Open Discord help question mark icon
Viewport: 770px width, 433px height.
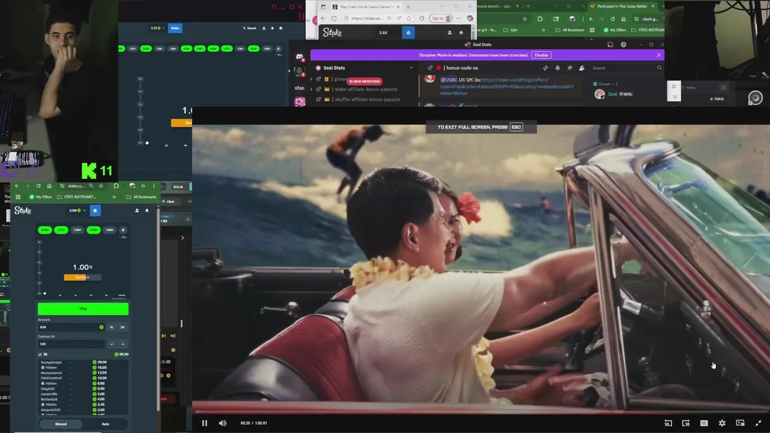623,45
